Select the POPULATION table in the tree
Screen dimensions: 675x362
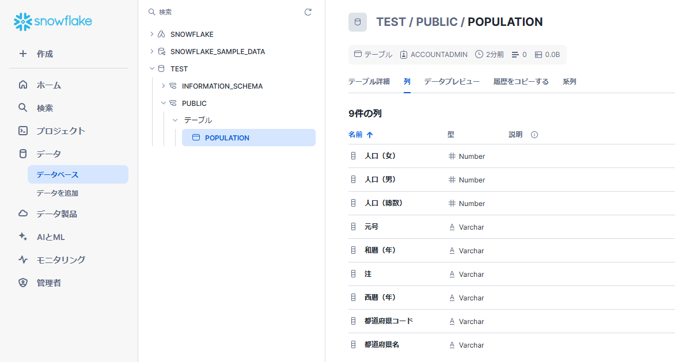(x=248, y=138)
